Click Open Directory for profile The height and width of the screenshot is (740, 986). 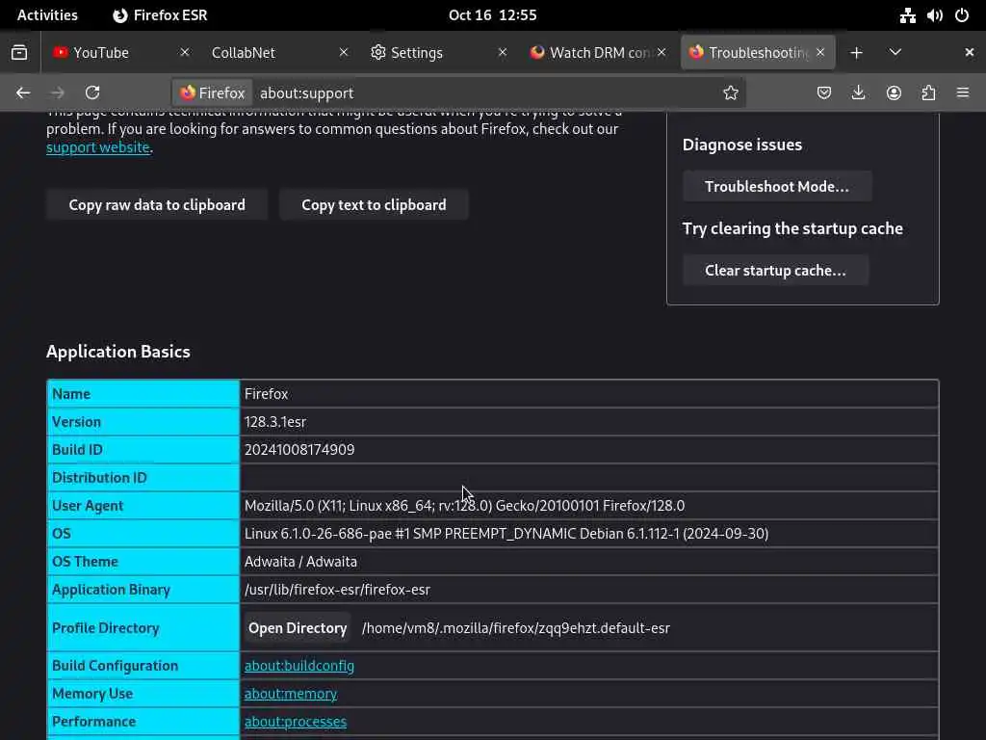coord(298,628)
